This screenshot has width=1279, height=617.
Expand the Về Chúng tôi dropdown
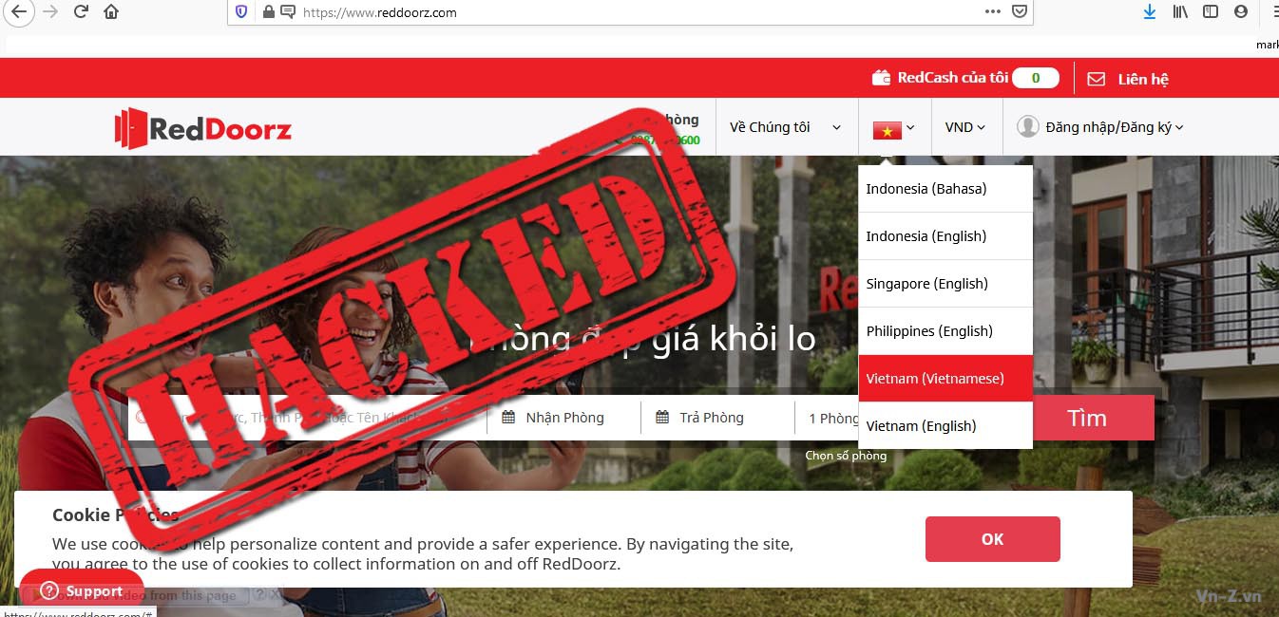tap(786, 127)
